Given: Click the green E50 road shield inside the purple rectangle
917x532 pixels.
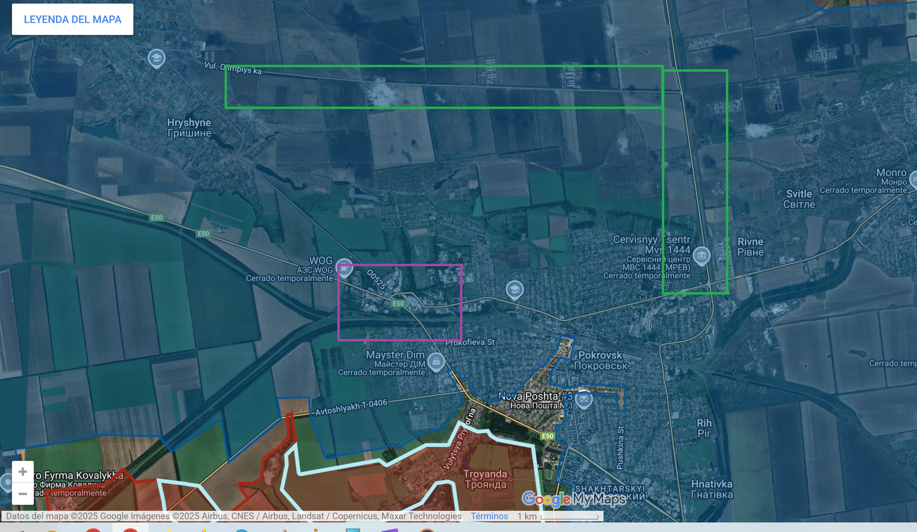Looking at the screenshot, I should click(x=398, y=303).
